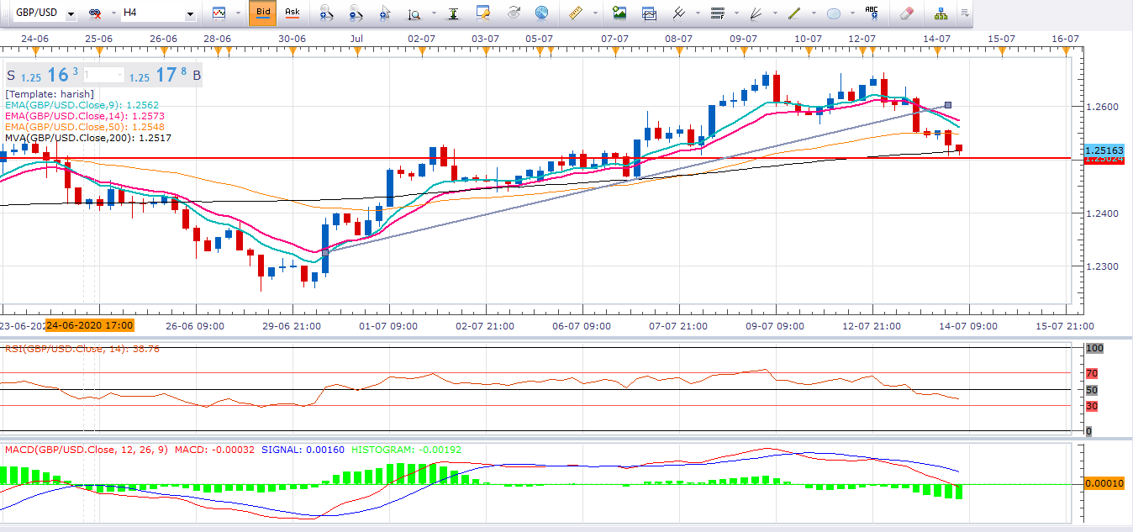The height and width of the screenshot is (532, 1133).
Task: Zoom in on the chart with the magnifier
Action: coord(326,12)
